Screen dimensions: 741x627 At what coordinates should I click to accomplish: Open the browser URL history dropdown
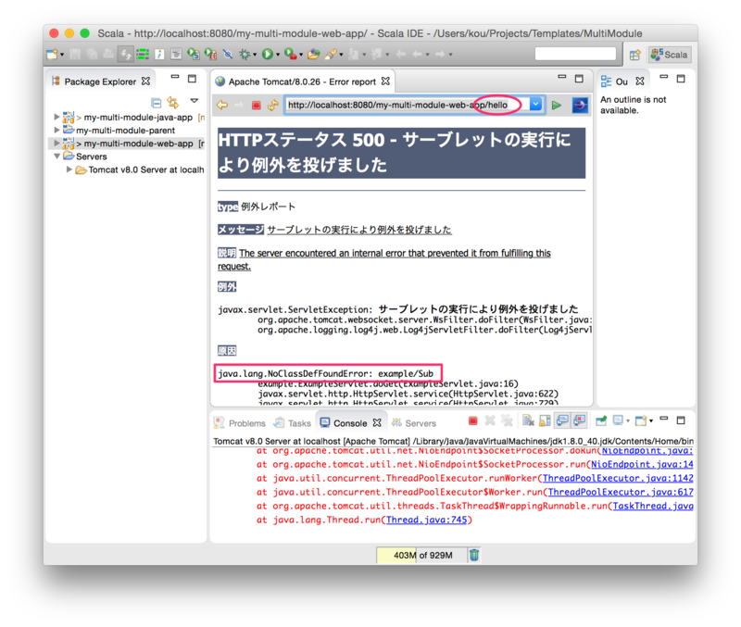pos(535,105)
